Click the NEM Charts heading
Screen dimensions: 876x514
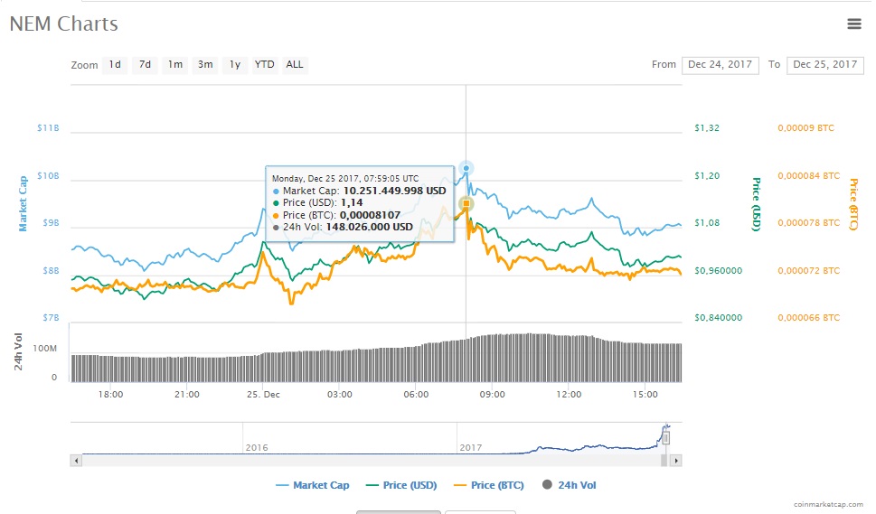coord(63,24)
